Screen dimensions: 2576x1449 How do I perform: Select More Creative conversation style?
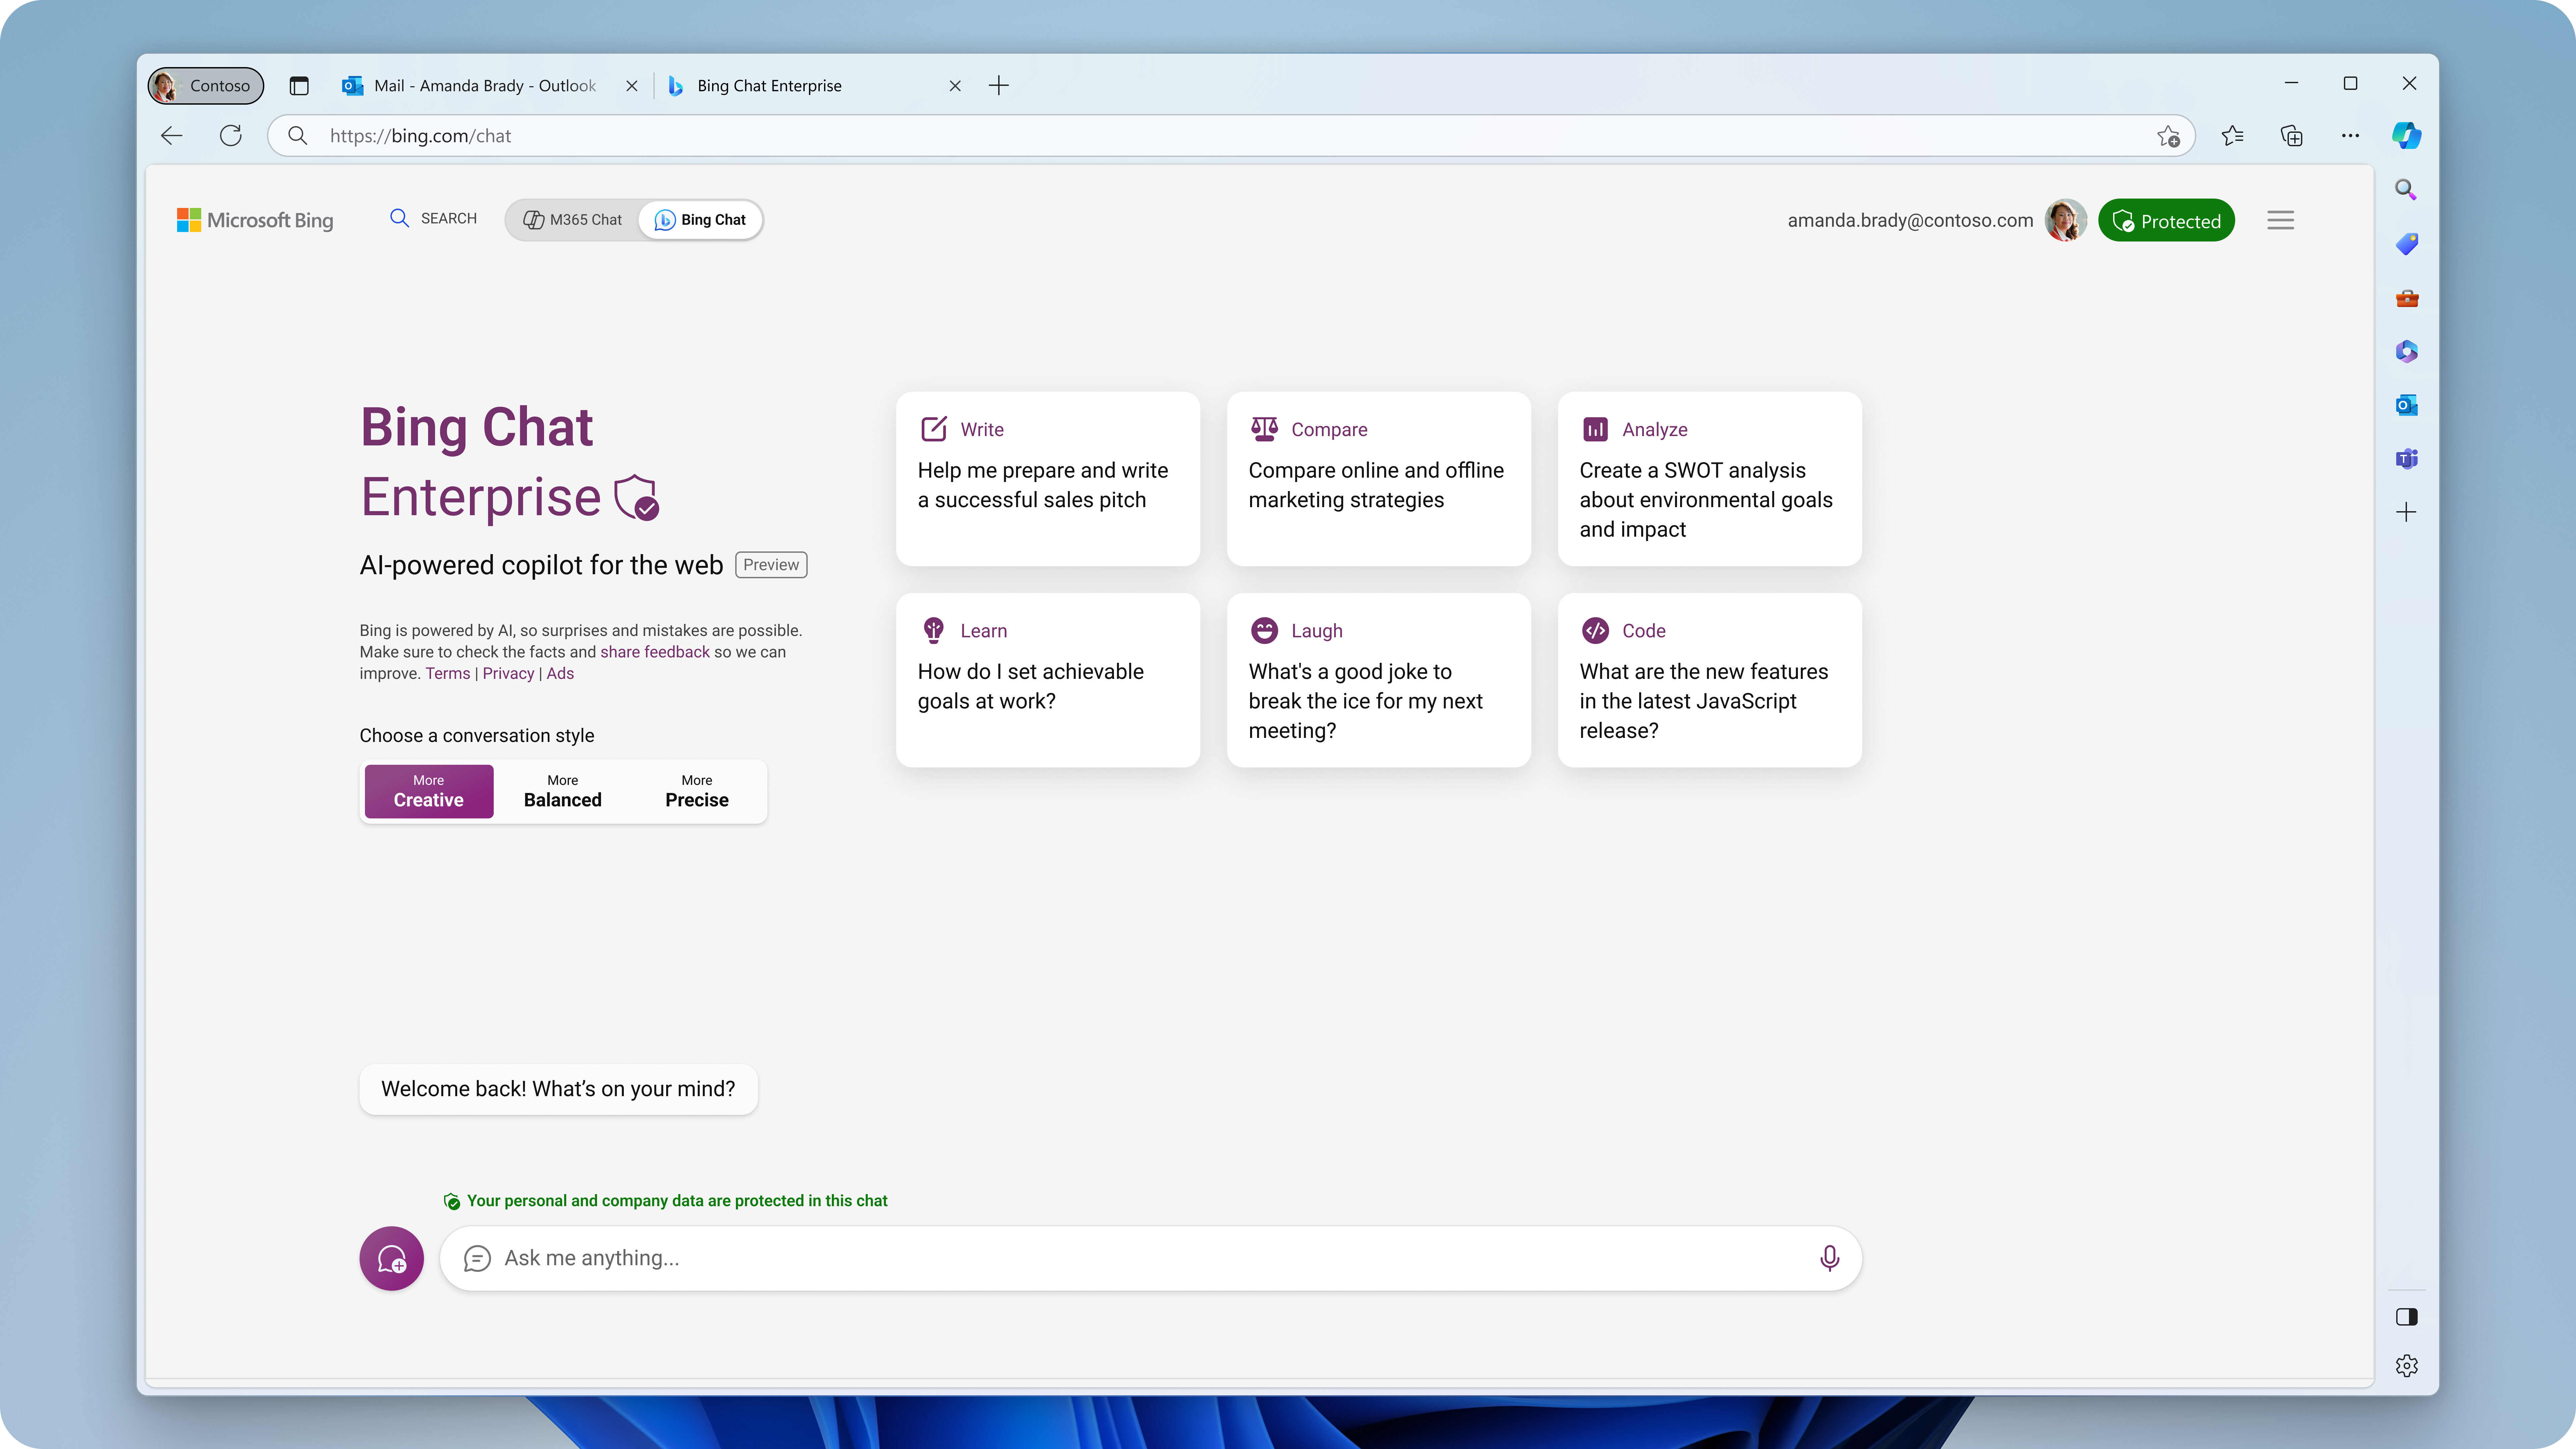click(x=428, y=791)
